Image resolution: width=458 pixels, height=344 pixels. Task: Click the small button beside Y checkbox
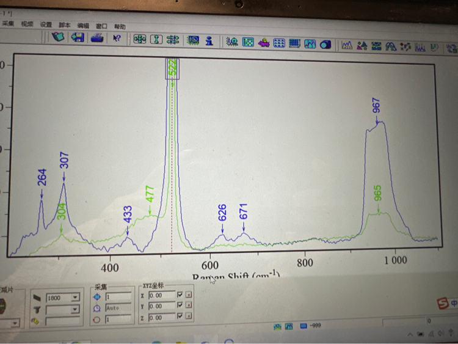pos(189,305)
